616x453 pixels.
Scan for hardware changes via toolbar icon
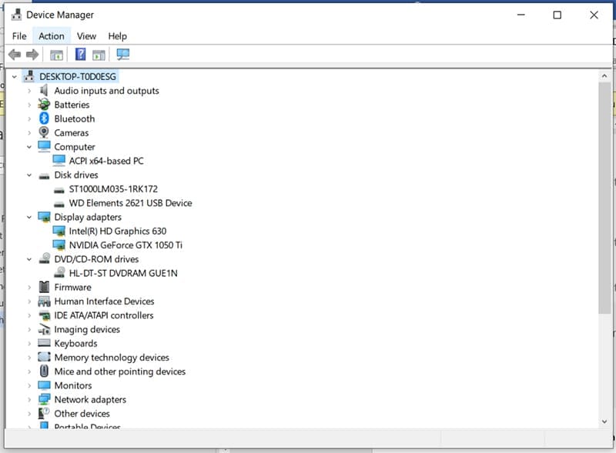pos(123,54)
